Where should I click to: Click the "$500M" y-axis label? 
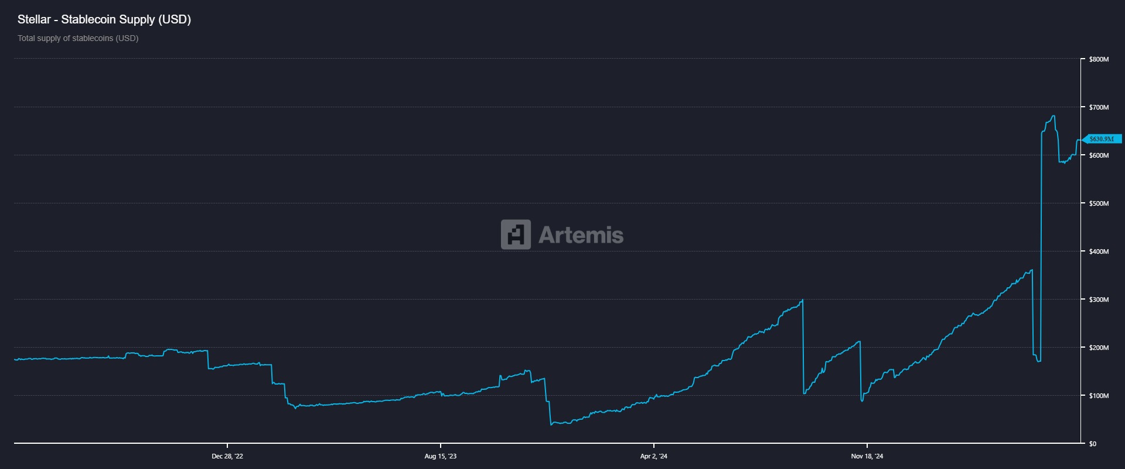tap(1099, 203)
